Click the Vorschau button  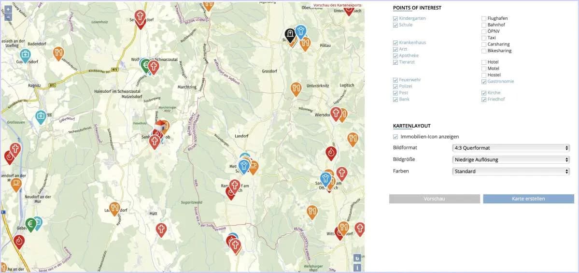point(435,199)
